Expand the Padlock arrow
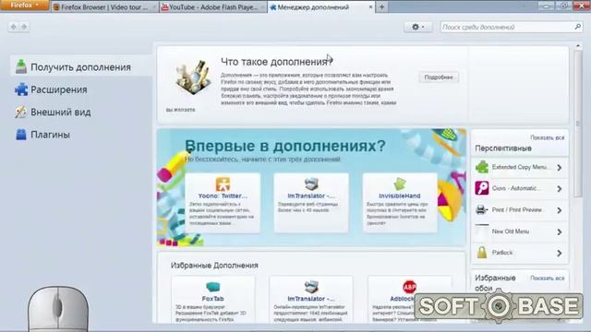The width and height of the screenshot is (591, 332). pos(560,254)
